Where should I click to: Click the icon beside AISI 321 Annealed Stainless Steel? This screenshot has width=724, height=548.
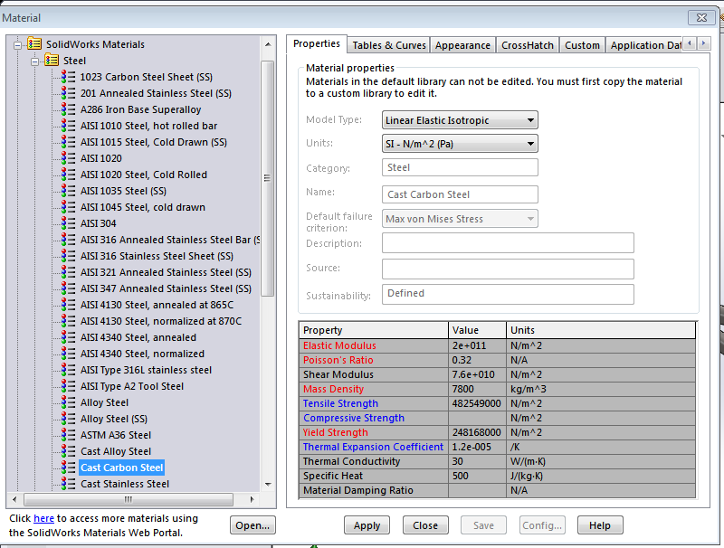[69, 271]
